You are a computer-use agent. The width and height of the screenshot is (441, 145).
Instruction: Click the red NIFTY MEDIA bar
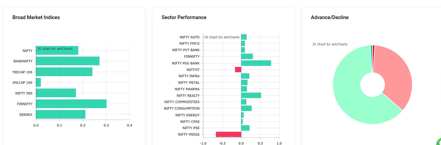click(x=228, y=134)
